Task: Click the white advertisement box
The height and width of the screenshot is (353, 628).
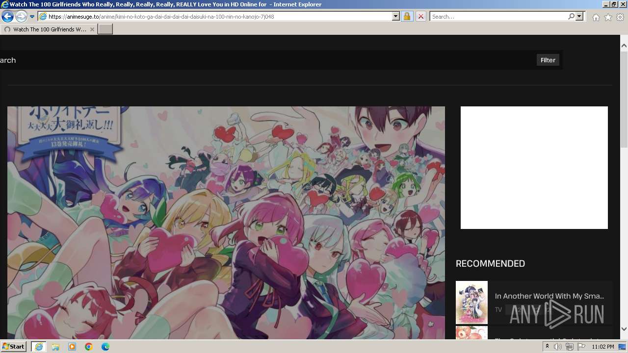Action: click(534, 168)
